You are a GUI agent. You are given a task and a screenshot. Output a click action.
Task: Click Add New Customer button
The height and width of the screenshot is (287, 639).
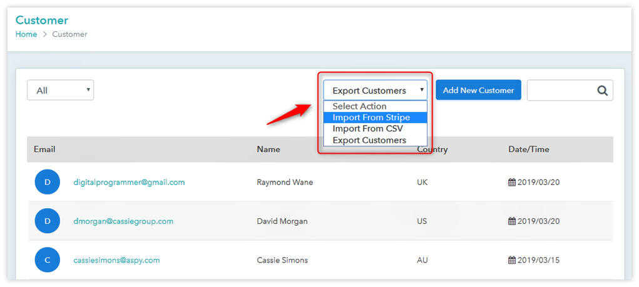(x=478, y=90)
